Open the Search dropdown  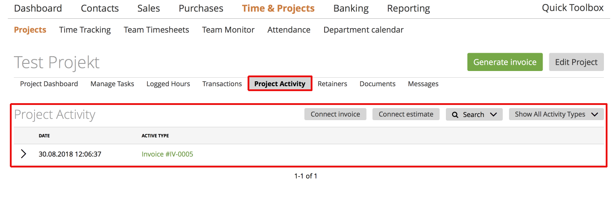tap(474, 114)
